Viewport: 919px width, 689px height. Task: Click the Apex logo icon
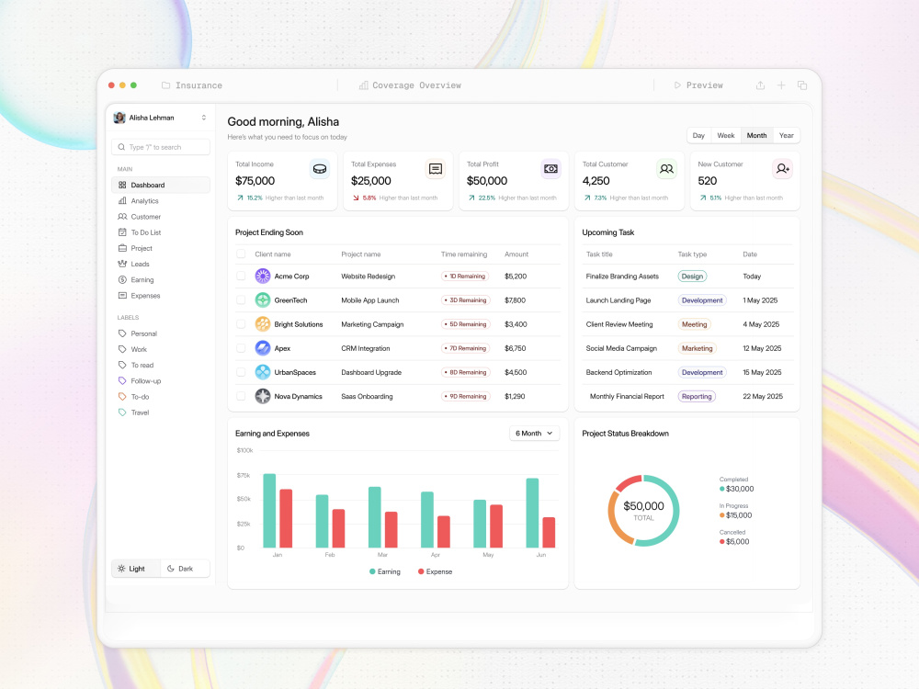(263, 348)
